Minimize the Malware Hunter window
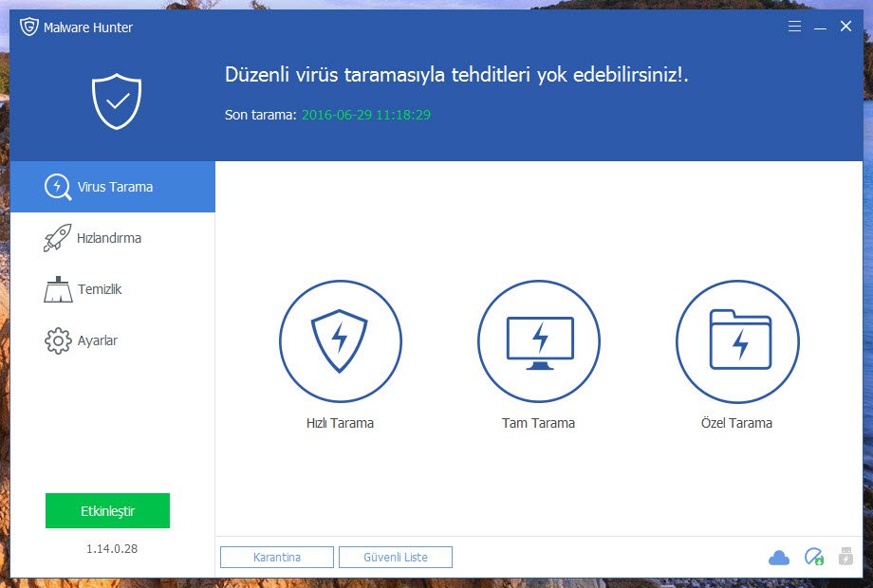The height and width of the screenshot is (588, 873). coord(820,27)
